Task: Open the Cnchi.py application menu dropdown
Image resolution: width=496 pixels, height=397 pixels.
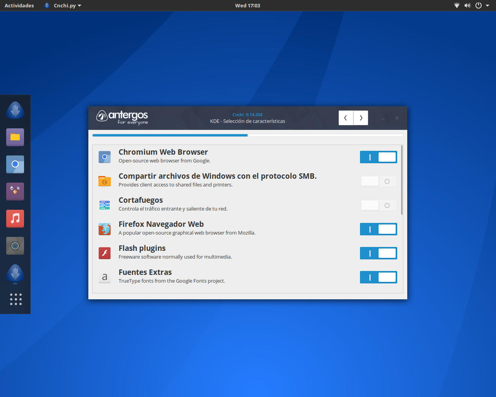Action: pyautogui.click(x=63, y=5)
